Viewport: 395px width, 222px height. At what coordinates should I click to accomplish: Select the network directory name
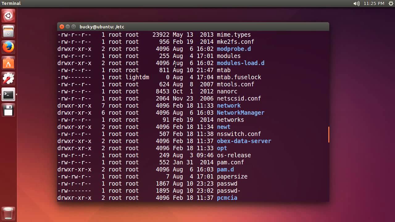[229, 105]
